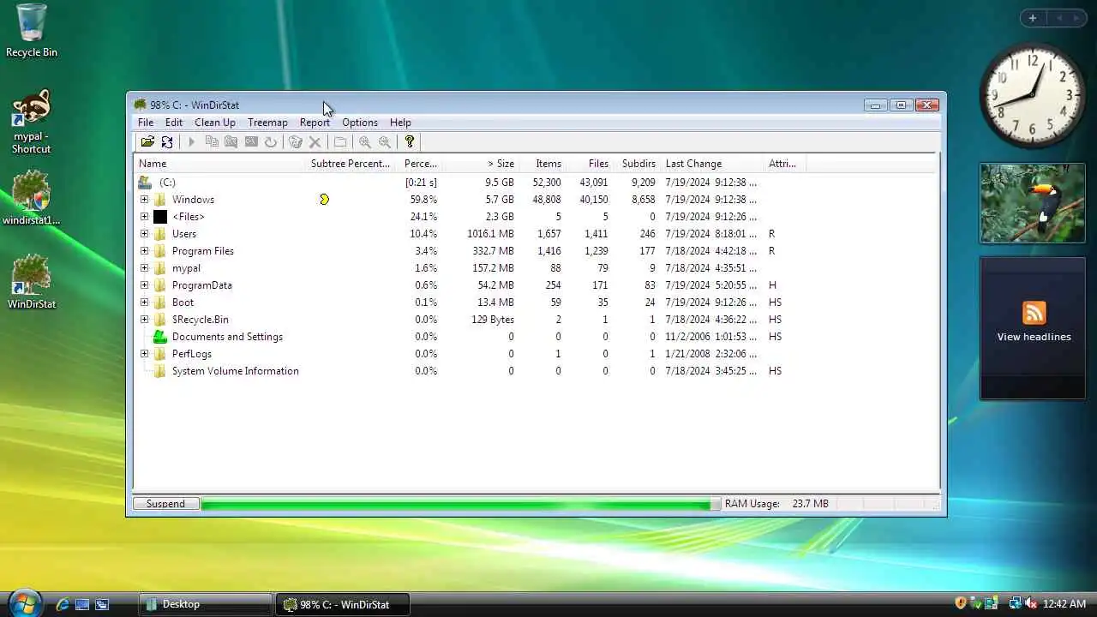
Task: Click the Documents and Settings green shortcut icon
Action: point(160,337)
